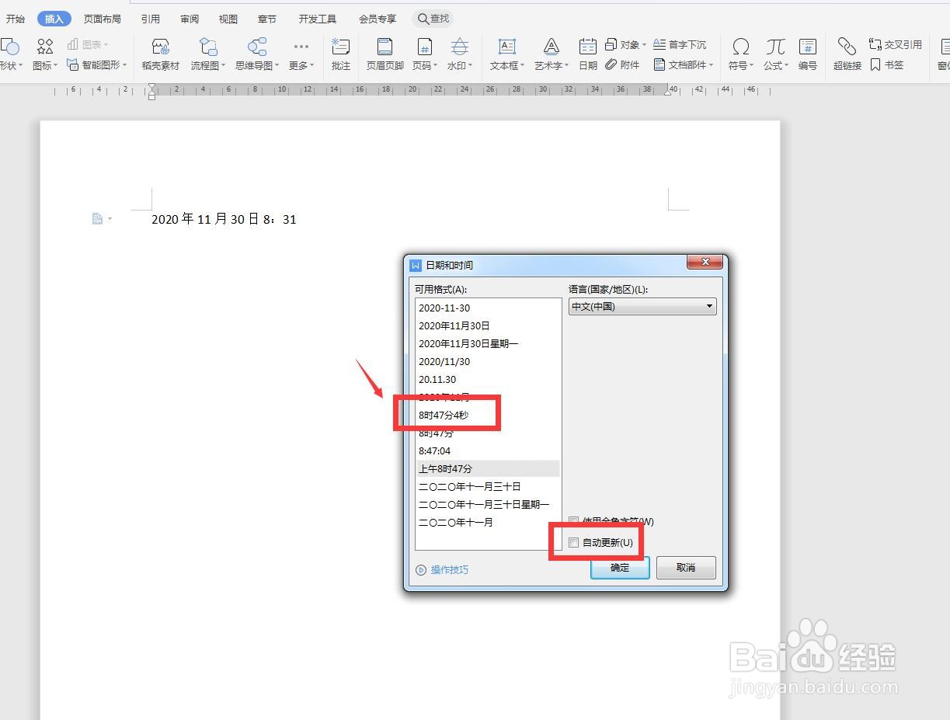Select format 二〇二〇年十一月三十日
Viewport: 950px width, 720px height.
click(x=488, y=487)
